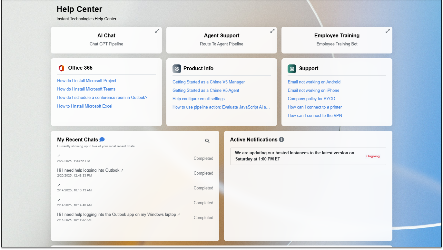Screen dimensions: 443x250
Task: Click the hosted instances update notification
Action: tap(308, 156)
